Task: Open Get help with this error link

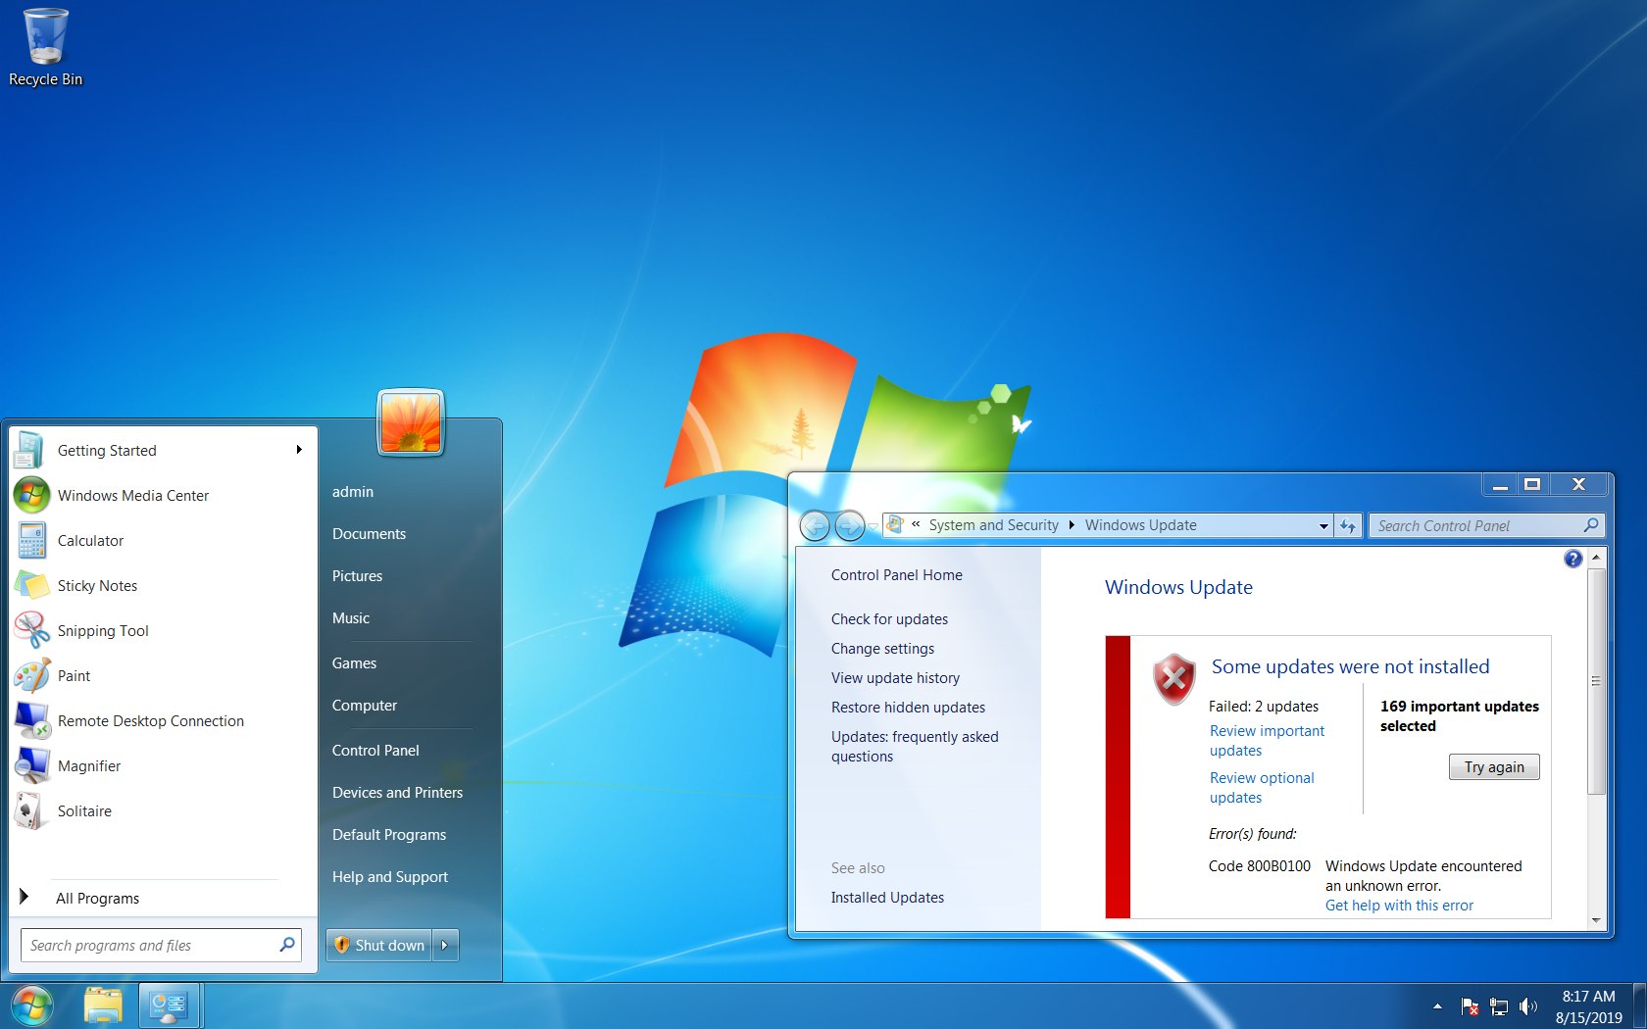Action: pos(1399,905)
